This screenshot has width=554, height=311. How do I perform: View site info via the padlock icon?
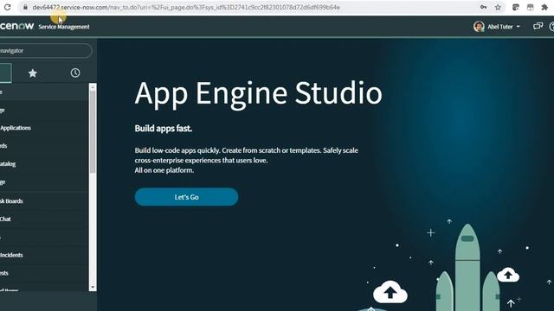[x=25, y=7]
